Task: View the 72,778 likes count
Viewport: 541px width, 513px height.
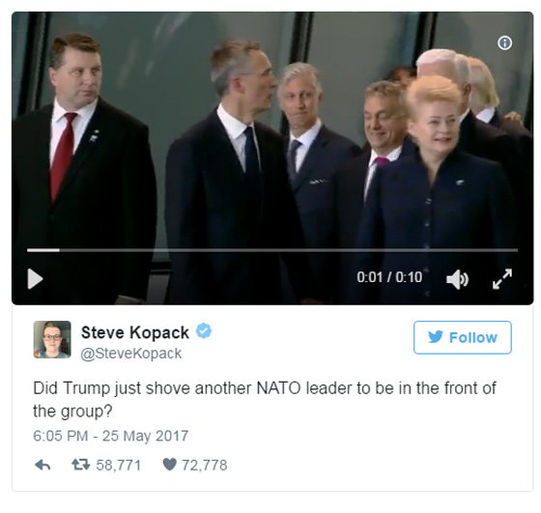Action: click(x=204, y=465)
